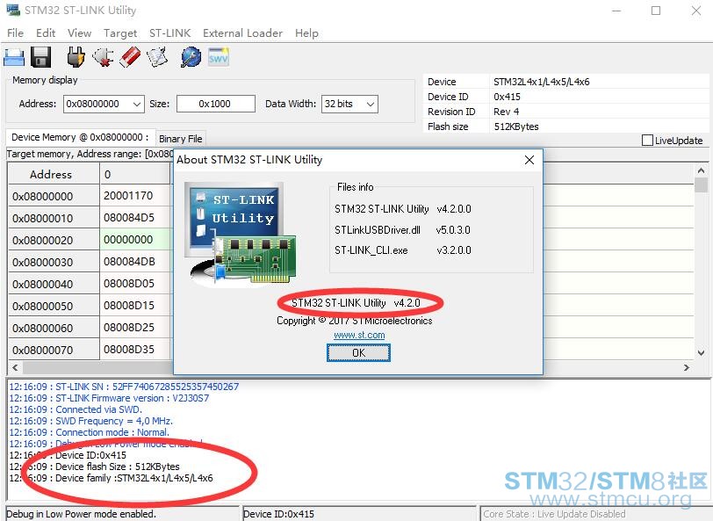Click address row 0x08000020
Image resolution: width=713 pixels, height=521 pixels.
point(54,240)
